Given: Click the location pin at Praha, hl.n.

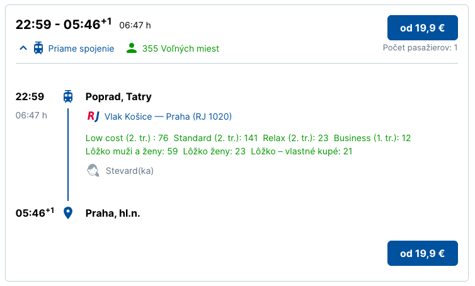Looking at the screenshot, I should [x=68, y=213].
